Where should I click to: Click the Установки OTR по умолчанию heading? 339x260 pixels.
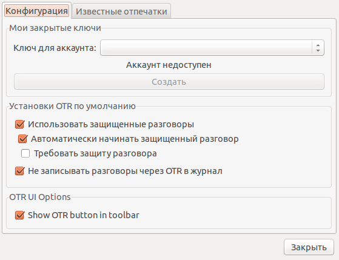[72, 106]
